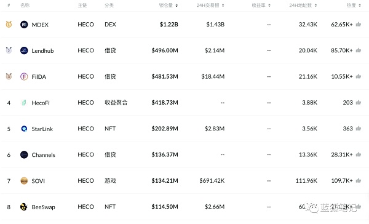369x224 pixels.
Task: Sort by 24H地址数 column arrow
Action: [x=315, y=6]
